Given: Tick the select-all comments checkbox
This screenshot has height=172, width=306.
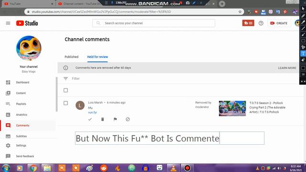Looking at the screenshot, I should tap(66, 90).
